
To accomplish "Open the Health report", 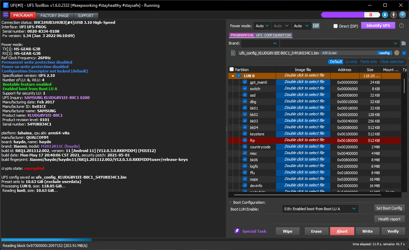I will pyautogui.click(x=389, y=219).
